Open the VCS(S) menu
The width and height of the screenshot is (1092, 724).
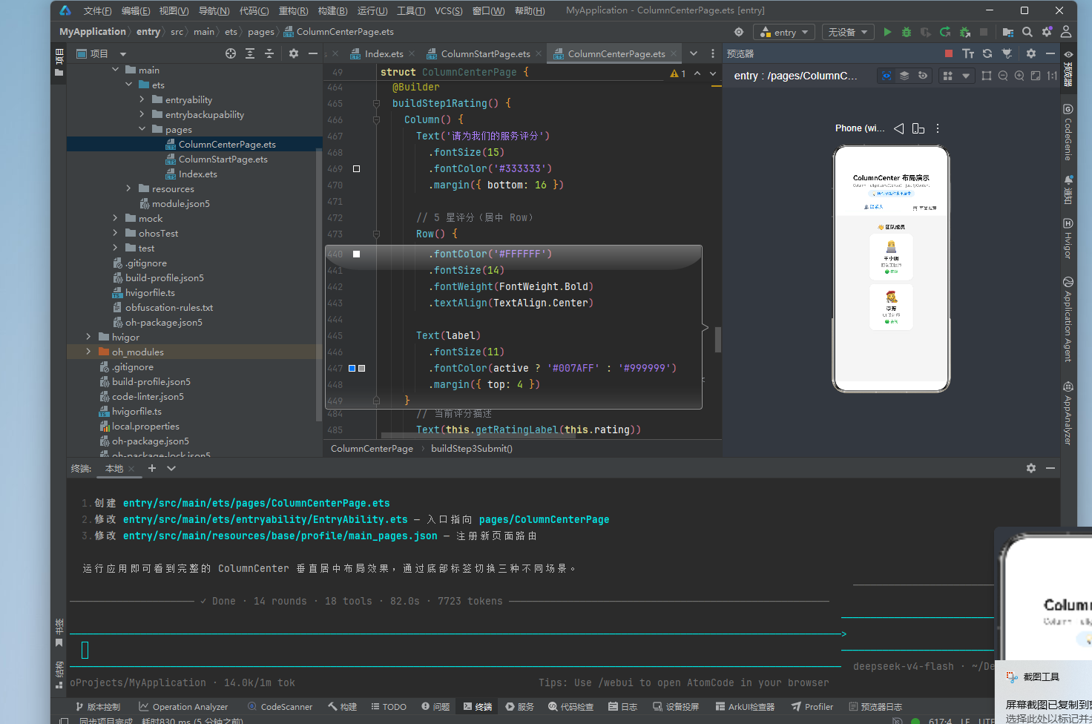(x=448, y=10)
